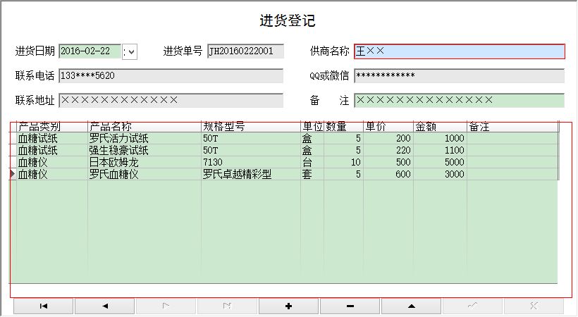Click the amount cell 5000
The width and height of the screenshot is (578, 317).
[x=440, y=162]
